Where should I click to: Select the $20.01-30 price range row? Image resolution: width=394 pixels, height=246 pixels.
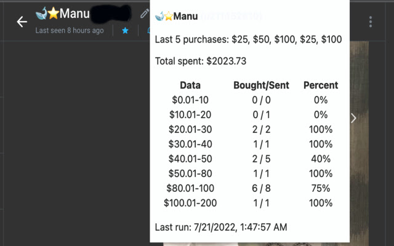coord(190,130)
